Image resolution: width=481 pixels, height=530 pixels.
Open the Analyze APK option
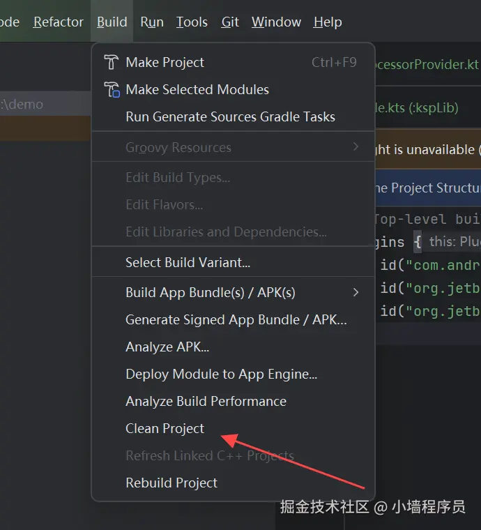(167, 347)
